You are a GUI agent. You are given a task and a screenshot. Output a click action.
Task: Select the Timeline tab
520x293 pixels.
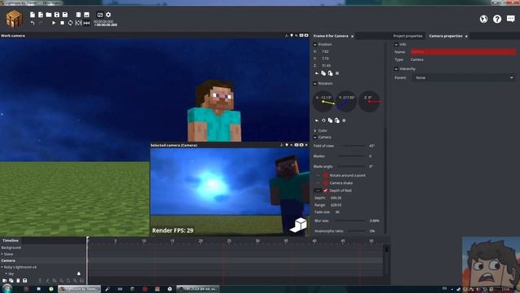tap(11, 241)
